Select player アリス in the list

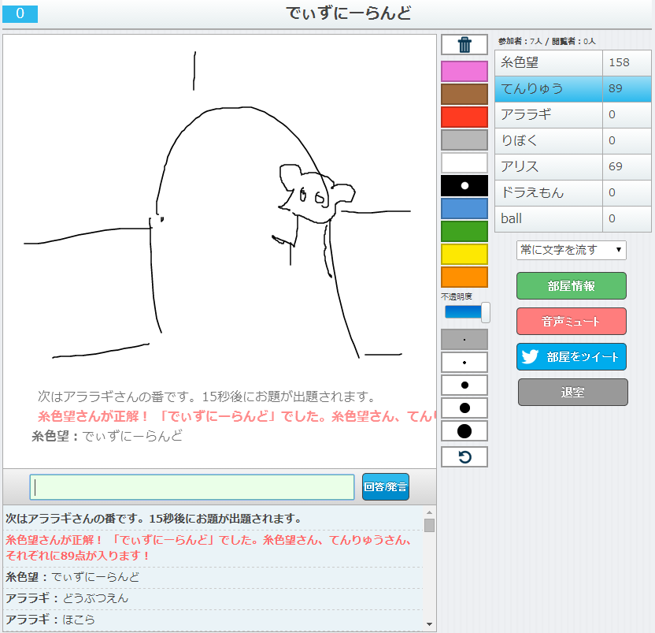pos(549,166)
